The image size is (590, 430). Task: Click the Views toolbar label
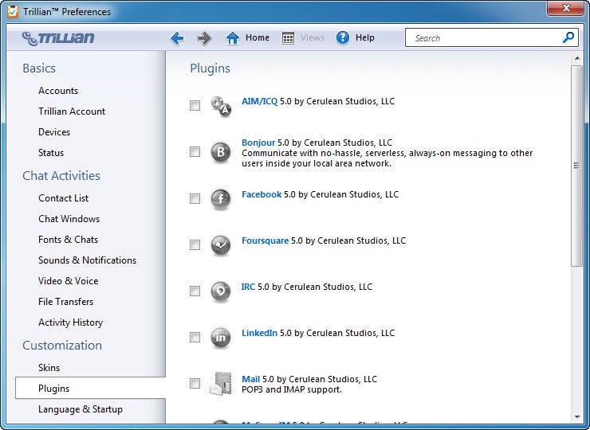pos(313,37)
